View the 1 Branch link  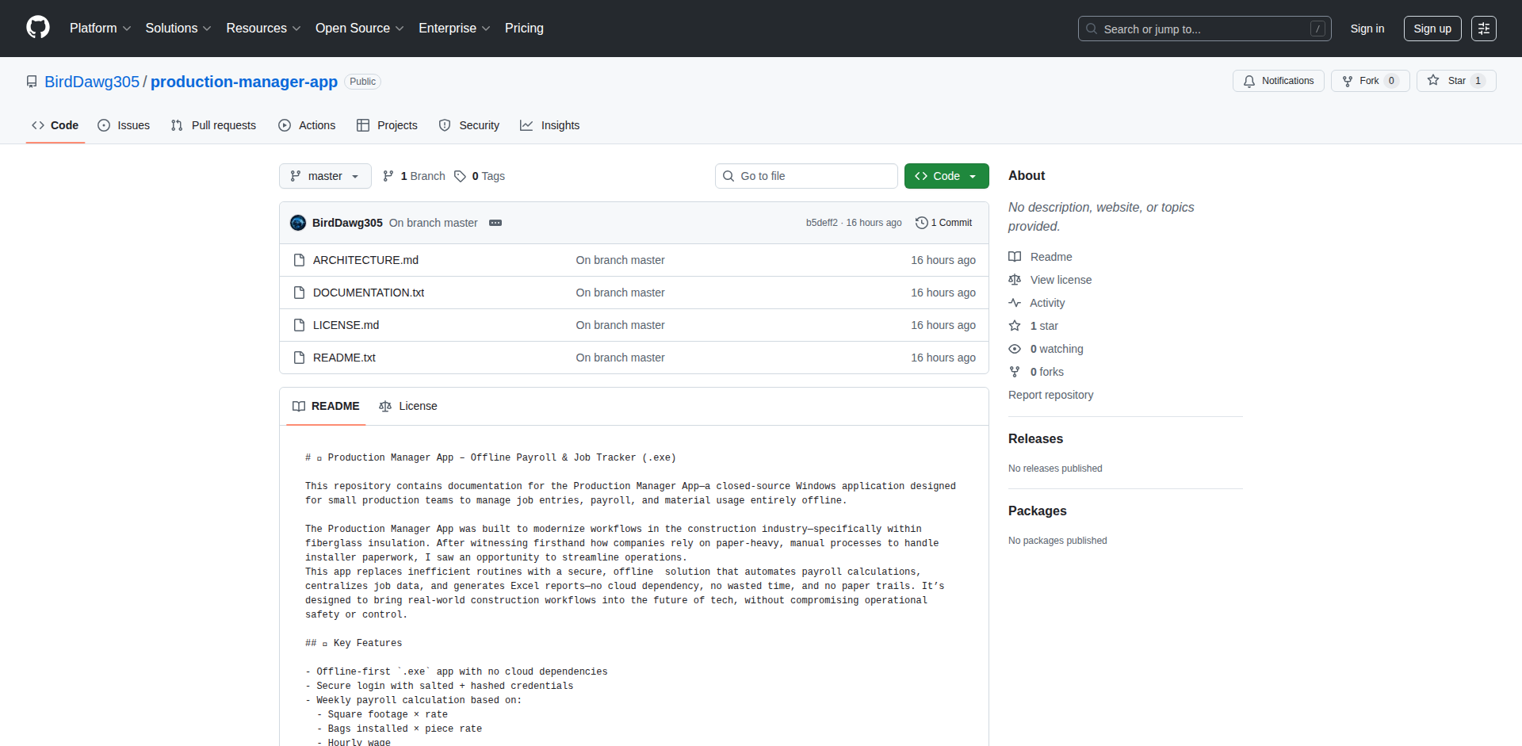point(414,176)
